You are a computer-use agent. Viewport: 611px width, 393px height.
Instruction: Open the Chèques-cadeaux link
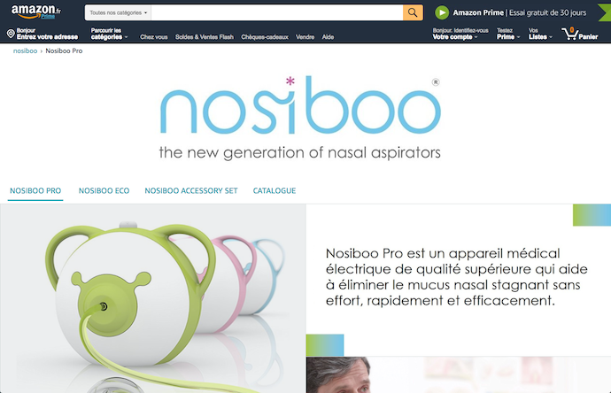point(265,37)
